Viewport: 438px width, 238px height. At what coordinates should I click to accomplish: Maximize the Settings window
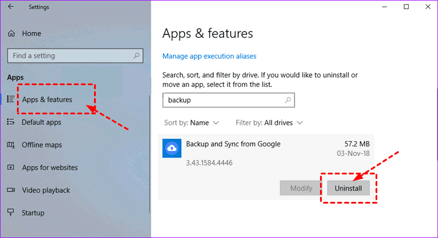pos(406,7)
